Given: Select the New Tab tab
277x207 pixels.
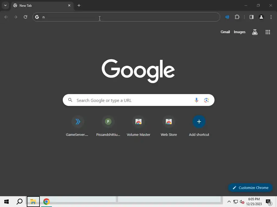Looking at the screenshot, I should 42,6.
